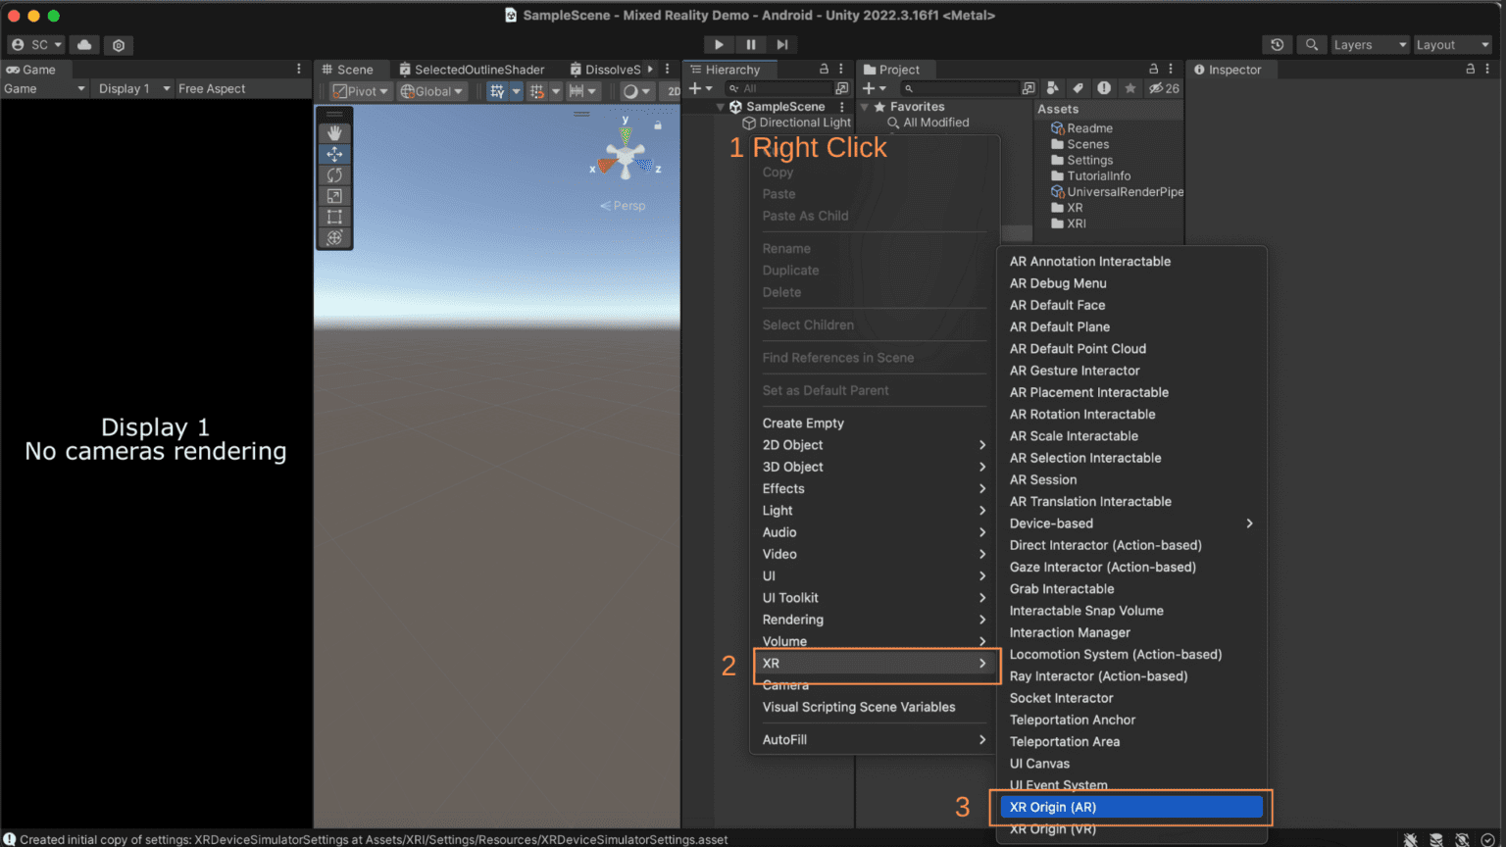1506x847 pixels.
Task: Open the create menu with Hierarchy plus icon
Action: pyautogui.click(x=697, y=88)
